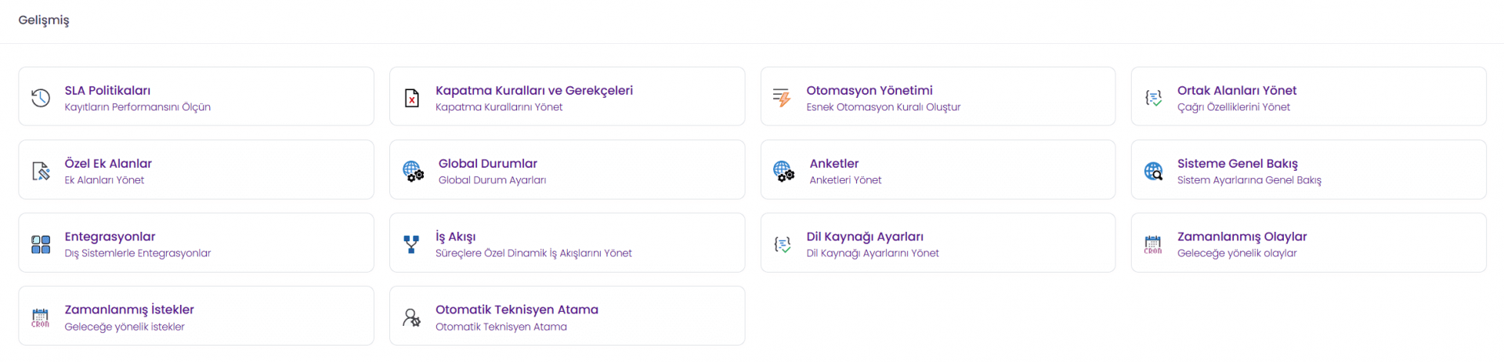Viewport: 1504px width, 362px height.
Task: Click the Sisteme Genel Bakış search-globe icon
Action: (x=1153, y=171)
